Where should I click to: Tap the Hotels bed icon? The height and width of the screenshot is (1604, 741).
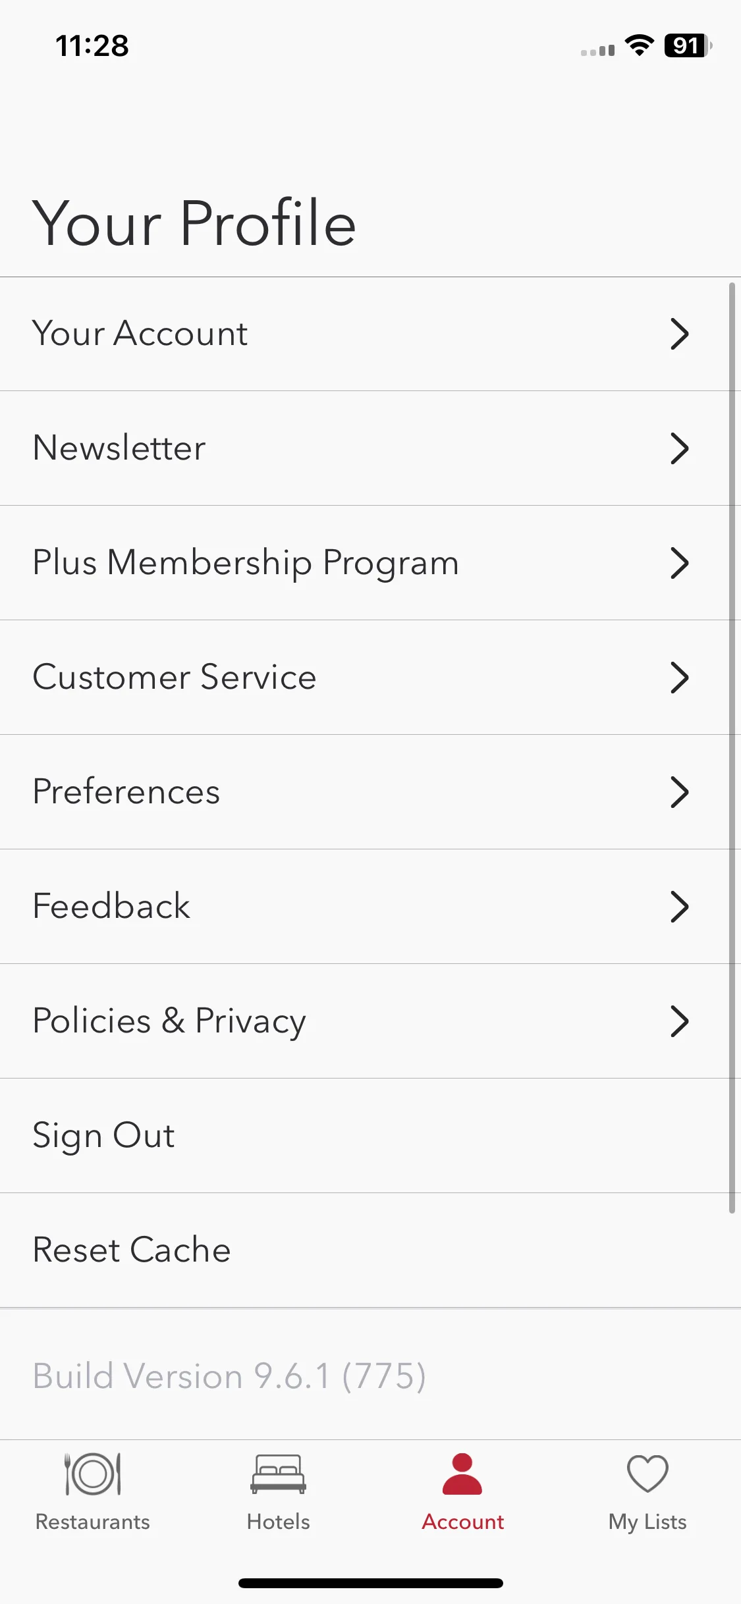click(278, 1474)
